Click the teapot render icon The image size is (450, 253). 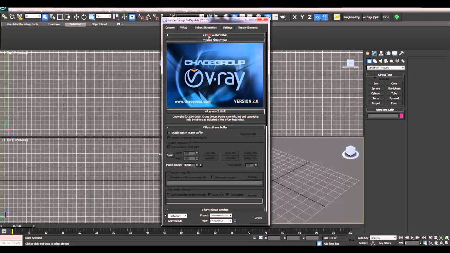coord(283,17)
